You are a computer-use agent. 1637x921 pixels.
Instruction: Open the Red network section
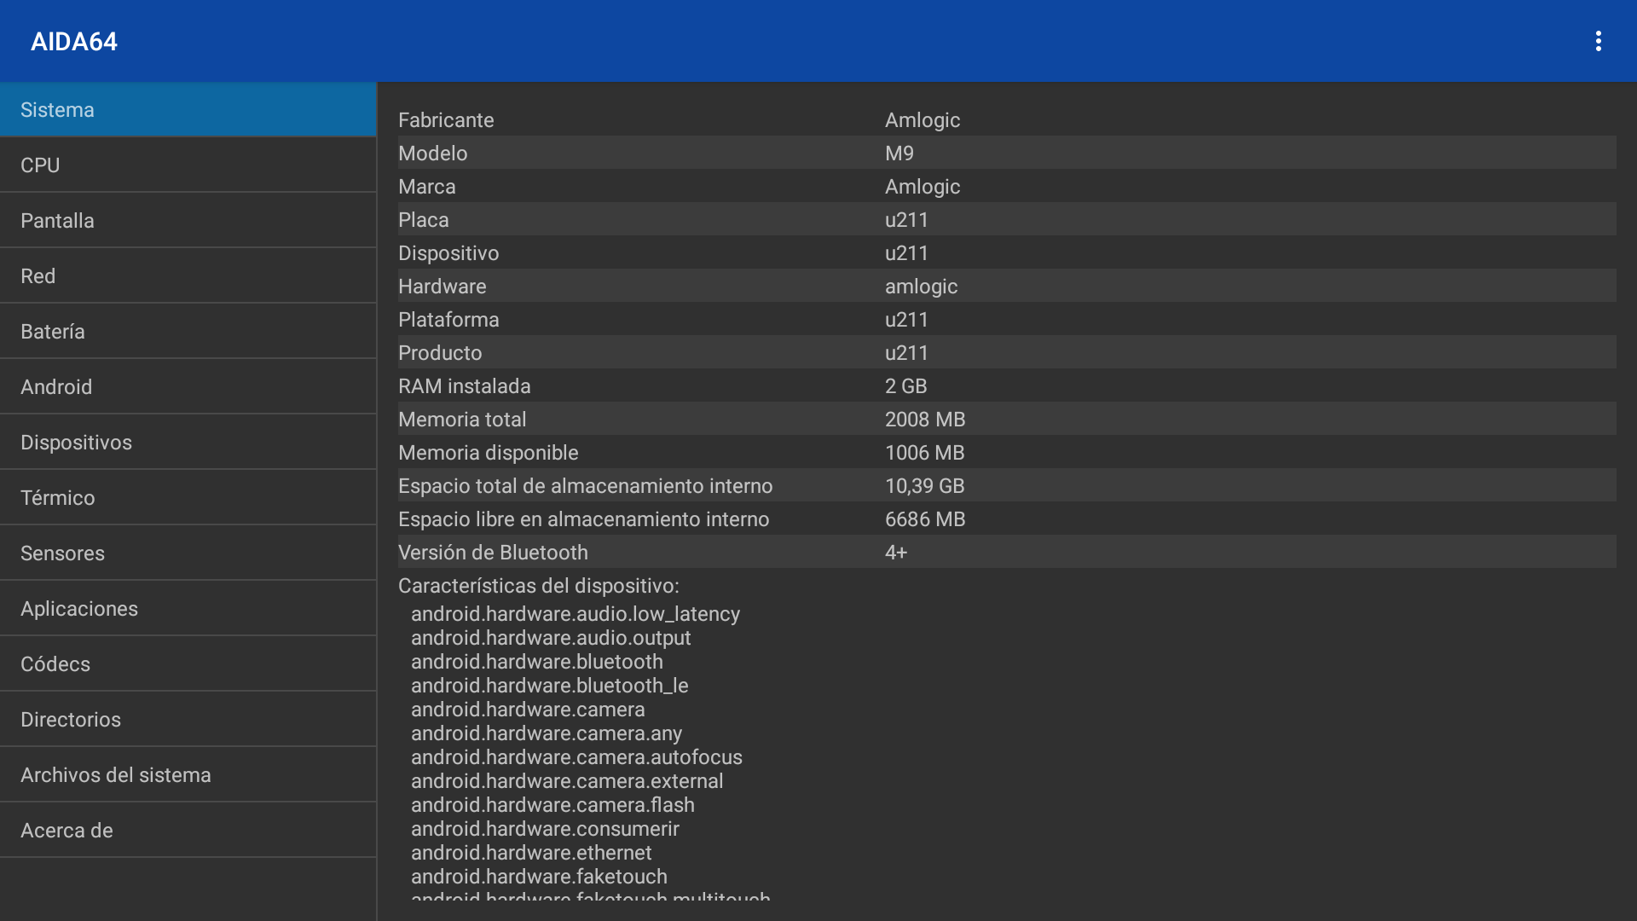(188, 276)
